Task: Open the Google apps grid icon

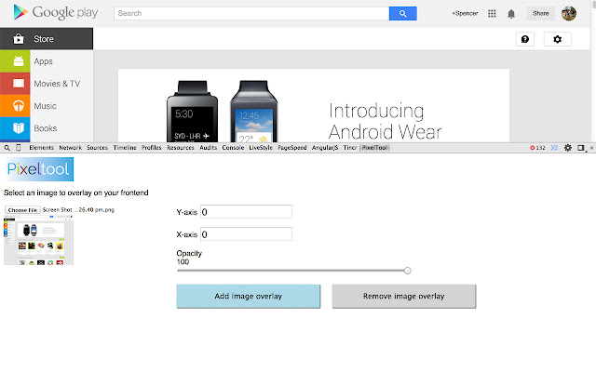Action: pyautogui.click(x=492, y=13)
